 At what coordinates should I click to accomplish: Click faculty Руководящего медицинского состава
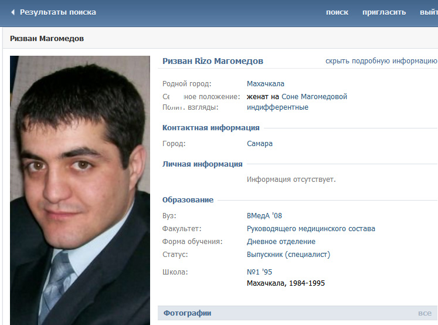pos(311,229)
